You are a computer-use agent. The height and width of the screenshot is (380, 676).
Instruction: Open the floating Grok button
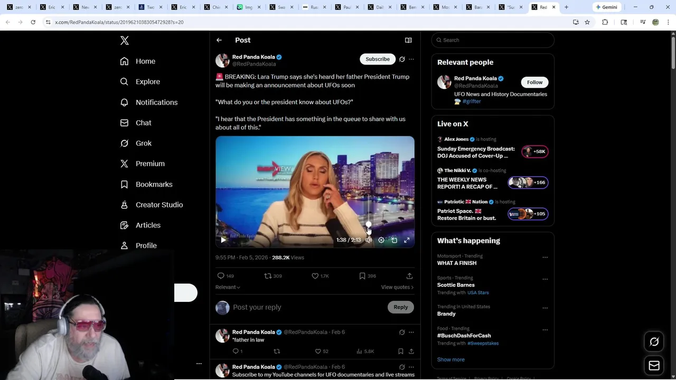pyautogui.click(x=654, y=342)
